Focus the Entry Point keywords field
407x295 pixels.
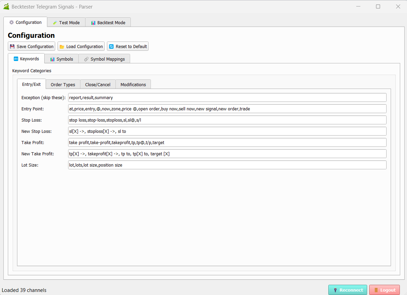coord(227,109)
